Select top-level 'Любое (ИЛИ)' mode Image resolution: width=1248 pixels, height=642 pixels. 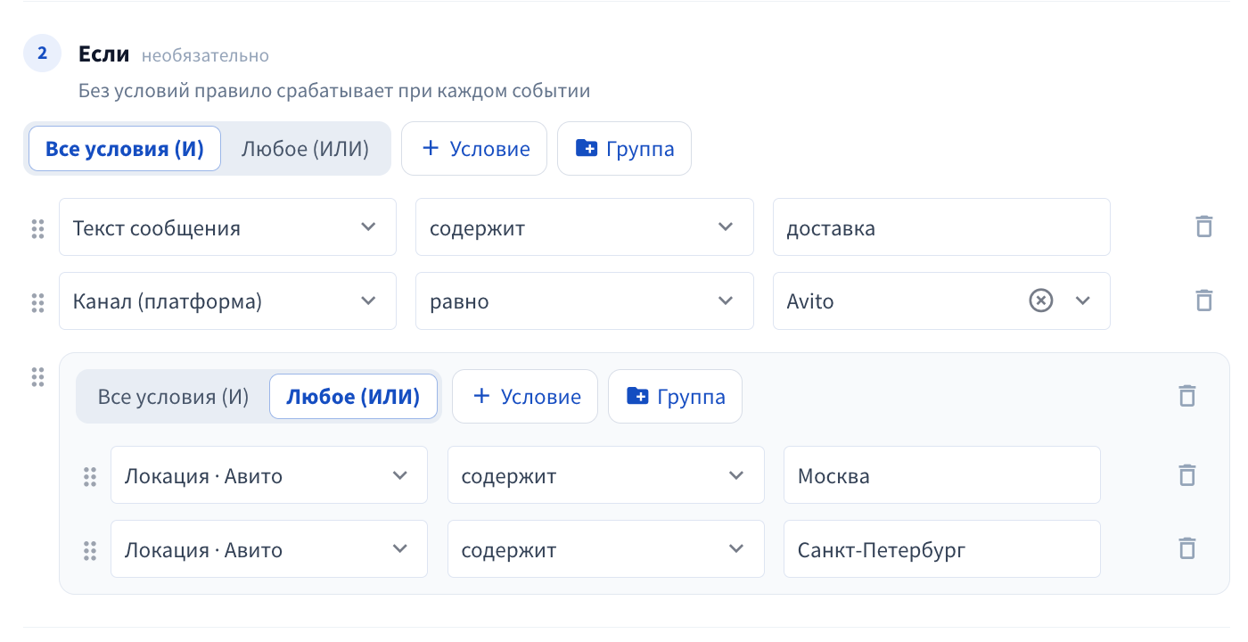[x=305, y=148]
